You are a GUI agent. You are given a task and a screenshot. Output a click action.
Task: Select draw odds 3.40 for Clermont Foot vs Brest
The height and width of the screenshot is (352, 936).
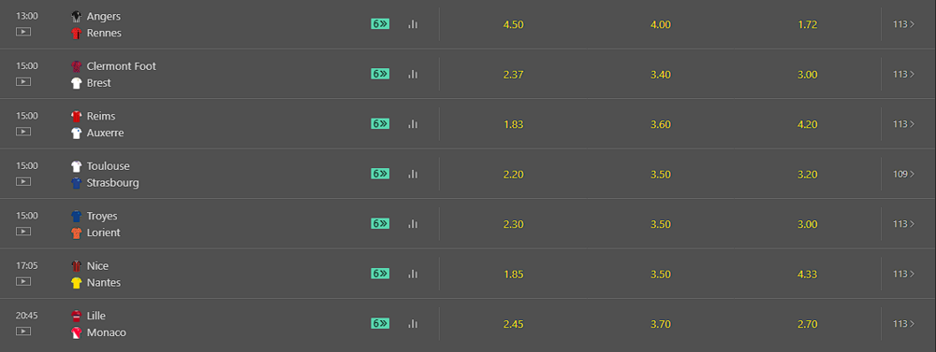point(661,75)
